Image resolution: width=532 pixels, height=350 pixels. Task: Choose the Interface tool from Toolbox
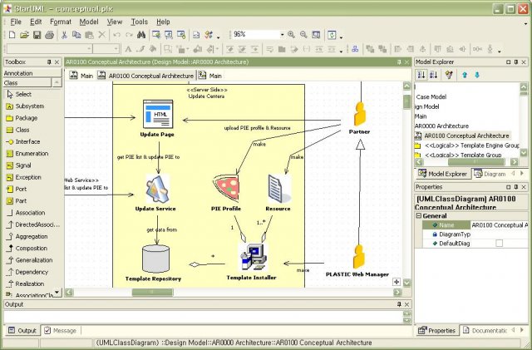tap(27, 141)
